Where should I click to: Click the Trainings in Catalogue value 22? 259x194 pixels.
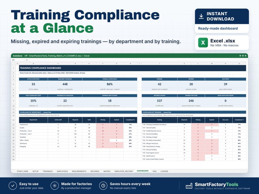point(65,101)
